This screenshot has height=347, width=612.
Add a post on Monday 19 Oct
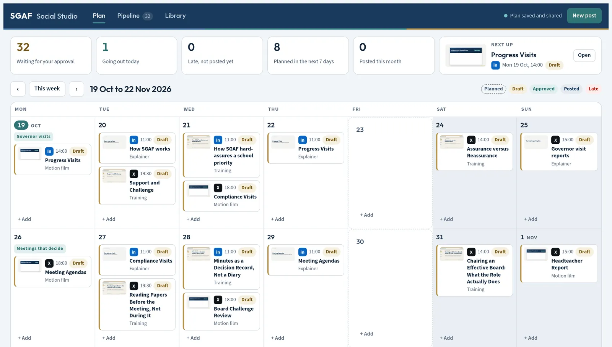pos(24,219)
